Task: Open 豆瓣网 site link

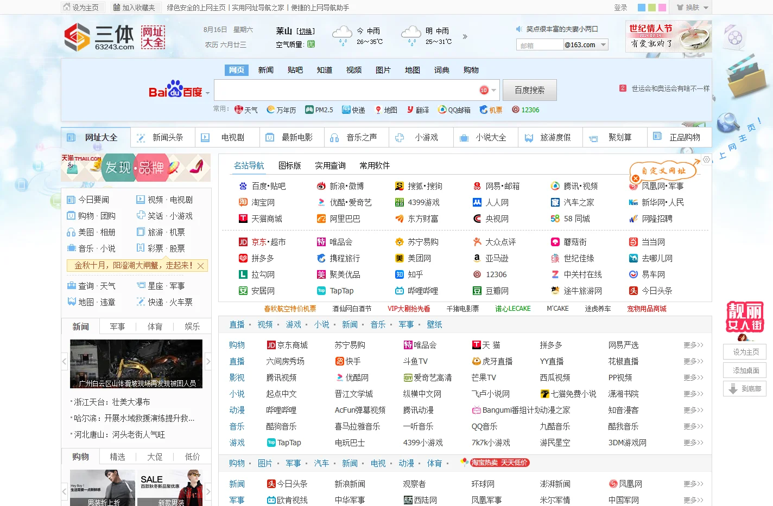Action: (x=491, y=291)
